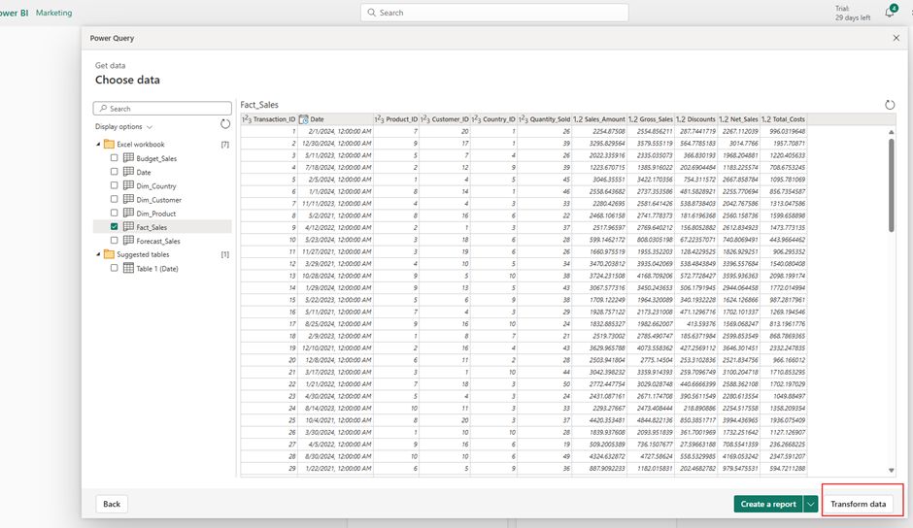Screen dimensions: 913x528
Task: Collapse the Excel workbook tree node
Action: (x=98, y=144)
